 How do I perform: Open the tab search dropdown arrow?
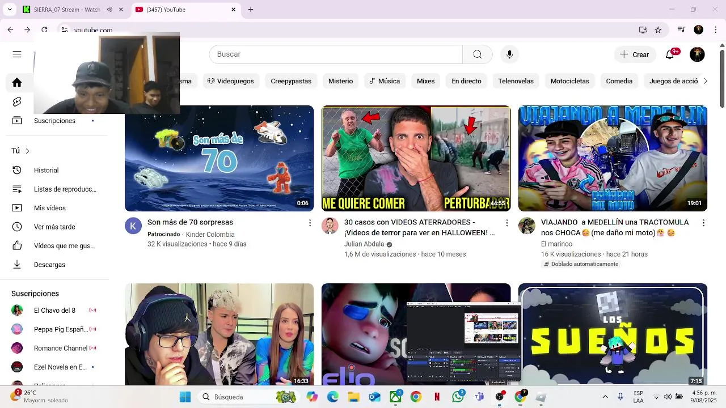click(9, 10)
